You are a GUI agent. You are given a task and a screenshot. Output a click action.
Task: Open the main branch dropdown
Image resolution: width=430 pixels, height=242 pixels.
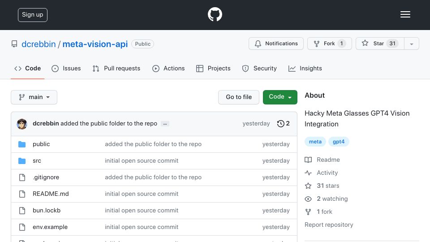34,97
